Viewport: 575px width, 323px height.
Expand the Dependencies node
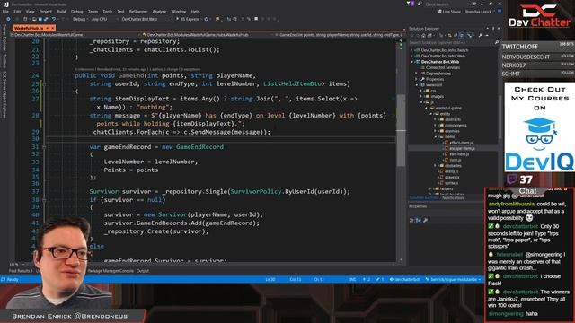pyautogui.click(x=416, y=74)
